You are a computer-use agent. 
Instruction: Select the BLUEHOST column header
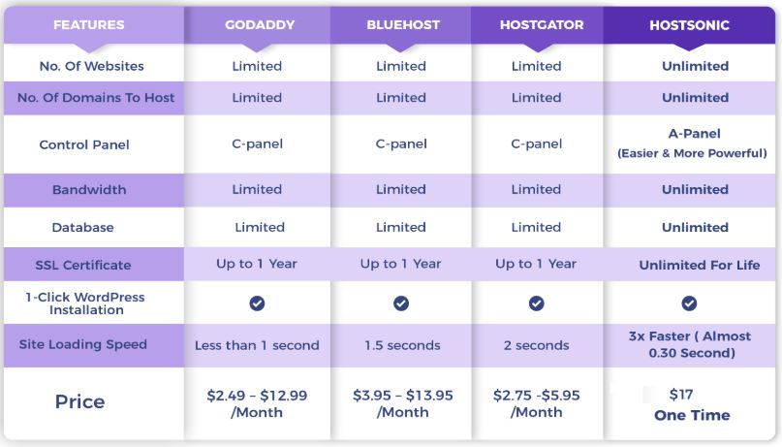tap(403, 25)
